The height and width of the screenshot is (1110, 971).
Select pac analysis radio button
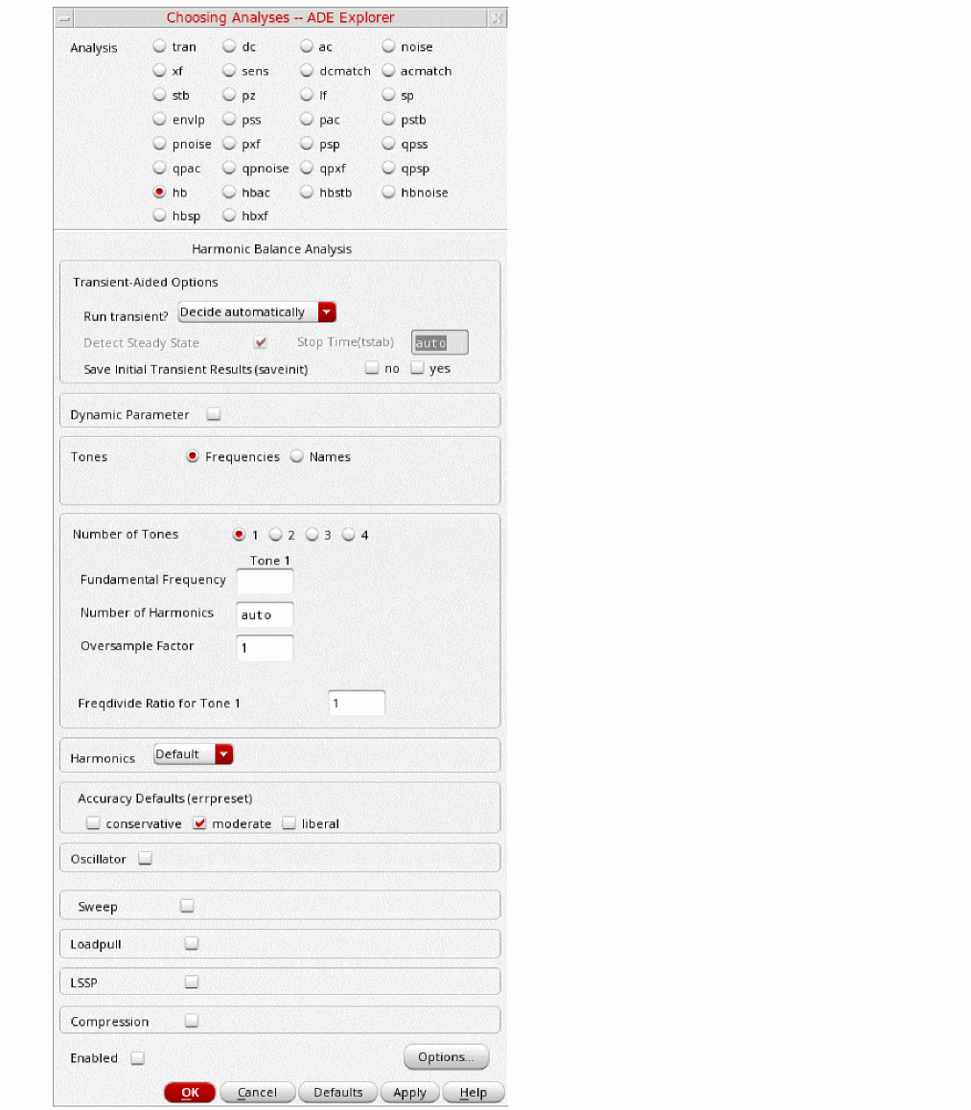307,120
